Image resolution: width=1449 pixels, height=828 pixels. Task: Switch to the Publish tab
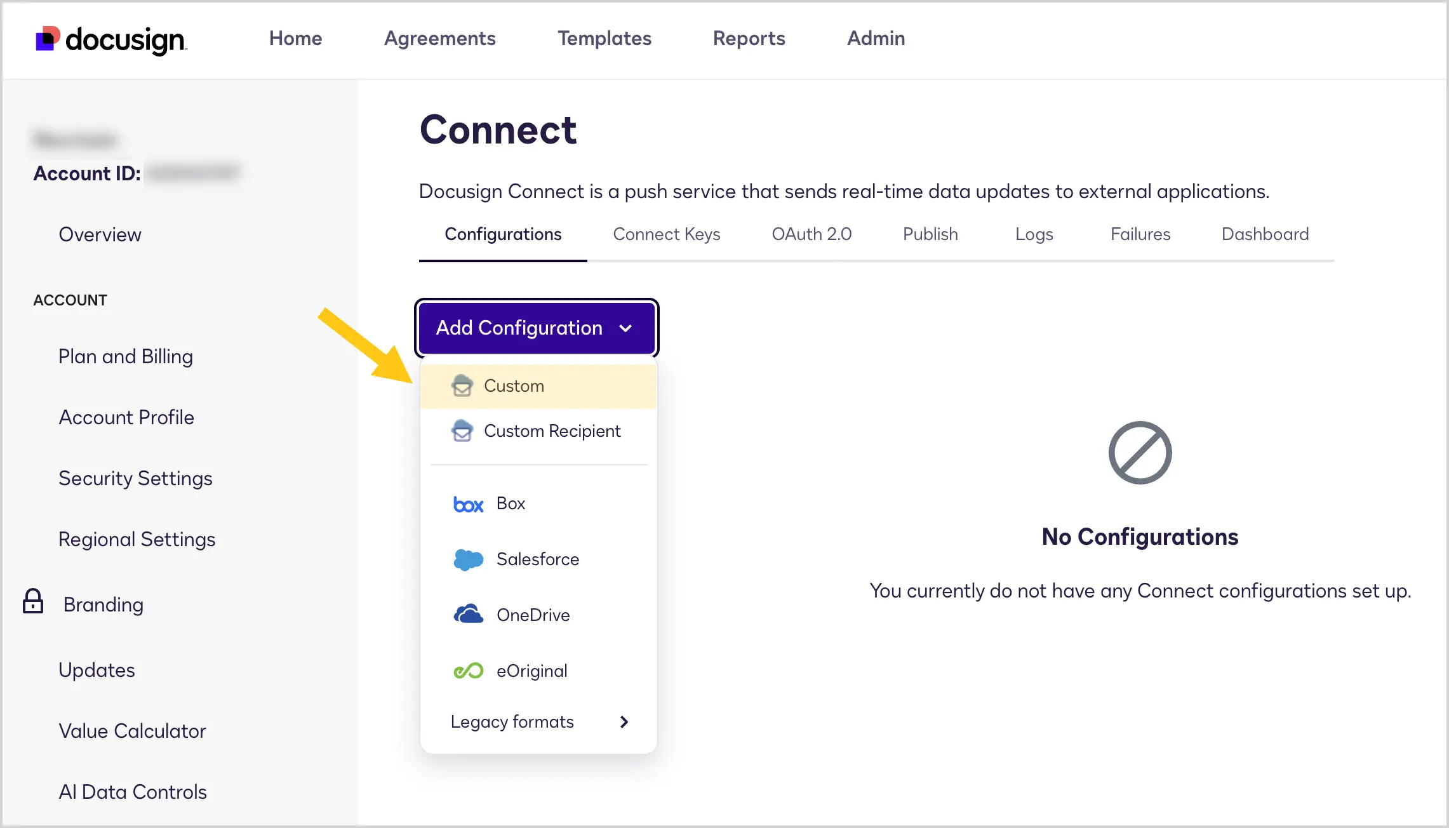coord(930,234)
